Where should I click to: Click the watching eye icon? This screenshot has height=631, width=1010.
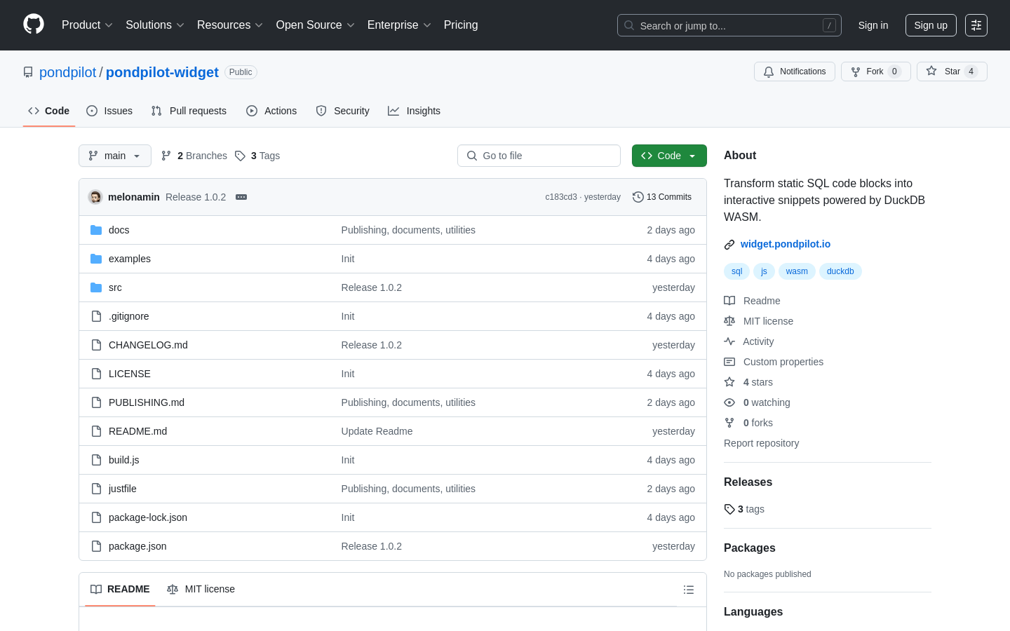(729, 402)
